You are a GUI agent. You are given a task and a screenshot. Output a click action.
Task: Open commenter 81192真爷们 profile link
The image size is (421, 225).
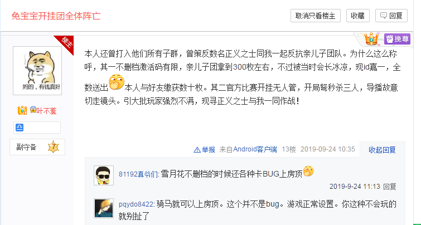(139, 174)
